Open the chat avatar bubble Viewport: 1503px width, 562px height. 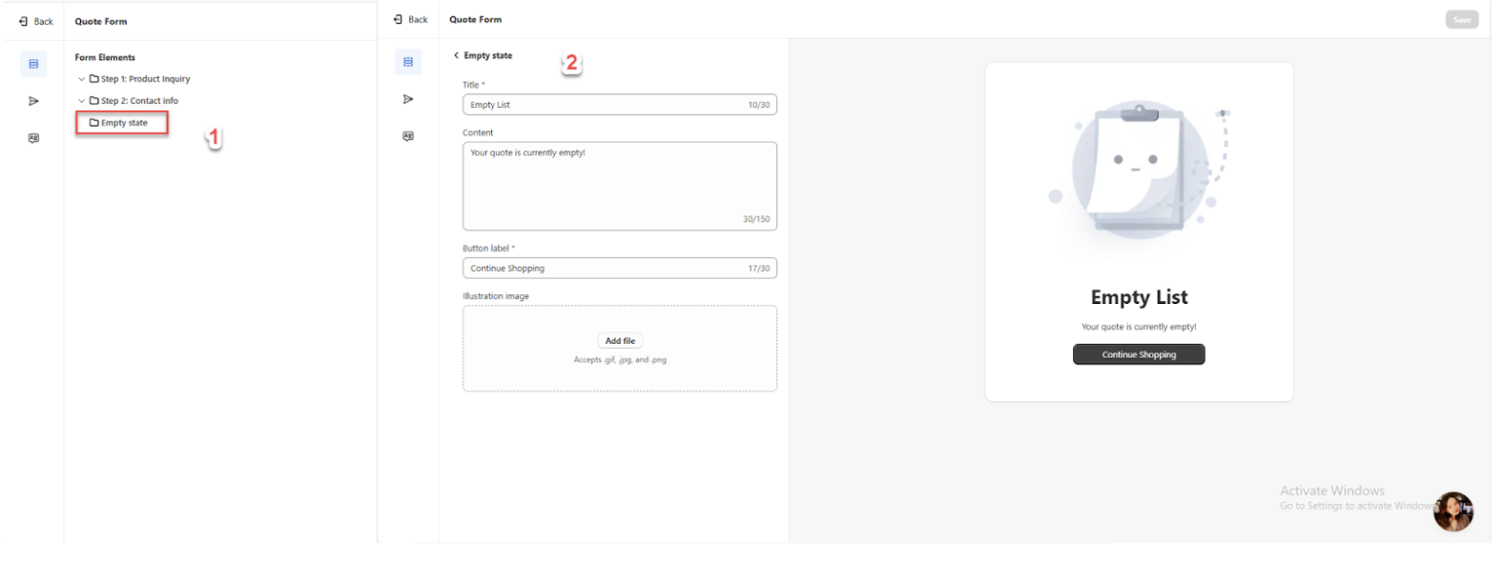(1452, 512)
